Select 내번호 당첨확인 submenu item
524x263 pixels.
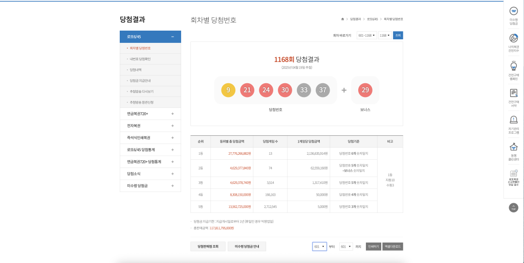(x=140, y=59)
